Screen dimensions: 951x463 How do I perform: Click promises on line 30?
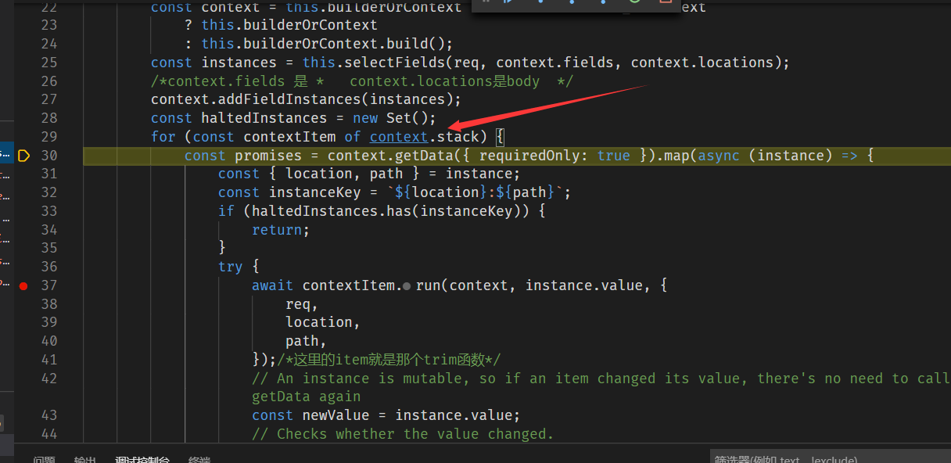point(268,156)
